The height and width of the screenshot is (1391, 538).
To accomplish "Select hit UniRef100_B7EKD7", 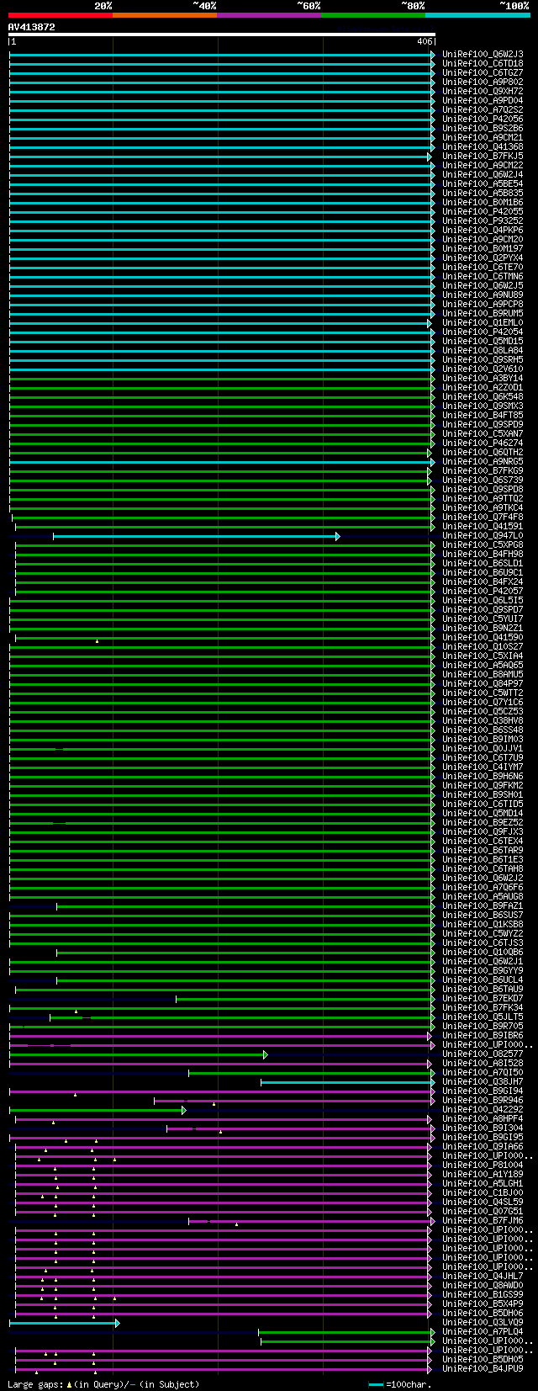I will tap(483, 998).
